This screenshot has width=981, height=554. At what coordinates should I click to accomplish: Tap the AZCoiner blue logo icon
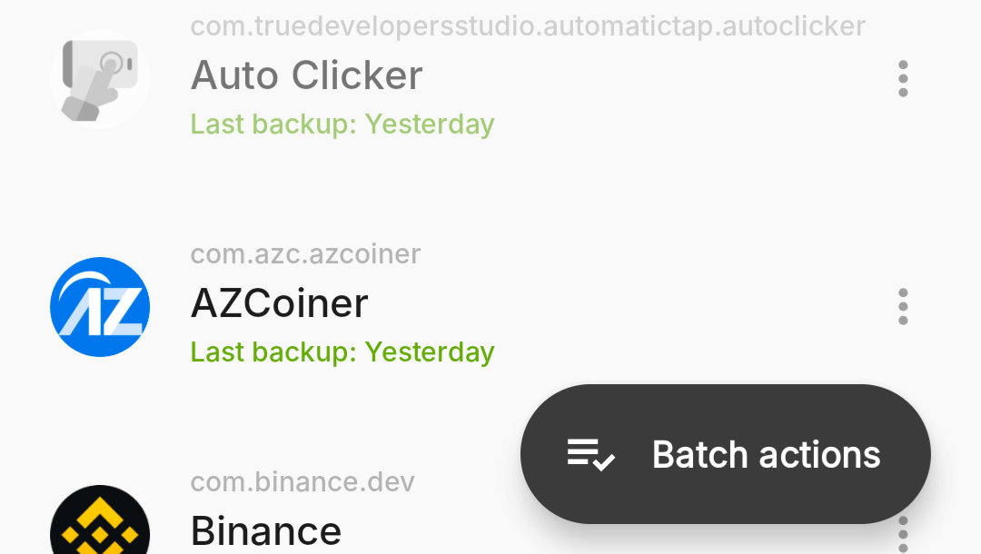(x=100, y=307)
